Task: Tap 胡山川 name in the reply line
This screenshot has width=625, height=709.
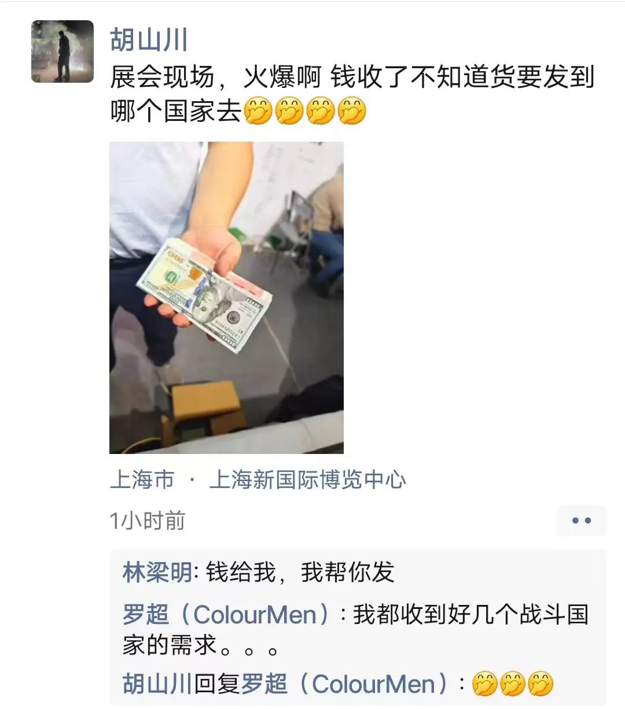Action: (157, 684)
